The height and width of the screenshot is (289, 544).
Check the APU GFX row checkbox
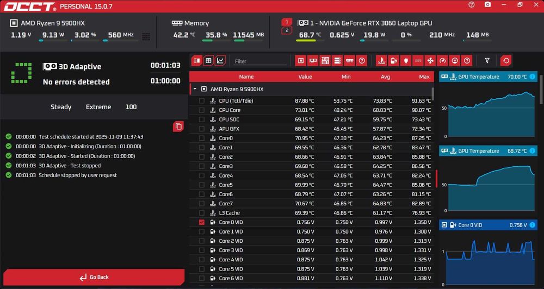(x=202, y=129)
